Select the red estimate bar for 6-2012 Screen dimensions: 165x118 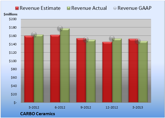(x=55, y=69)
